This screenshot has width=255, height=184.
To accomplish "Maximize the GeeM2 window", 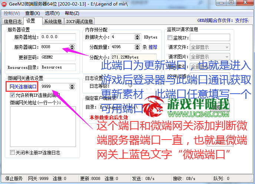I will pos(231,3).
